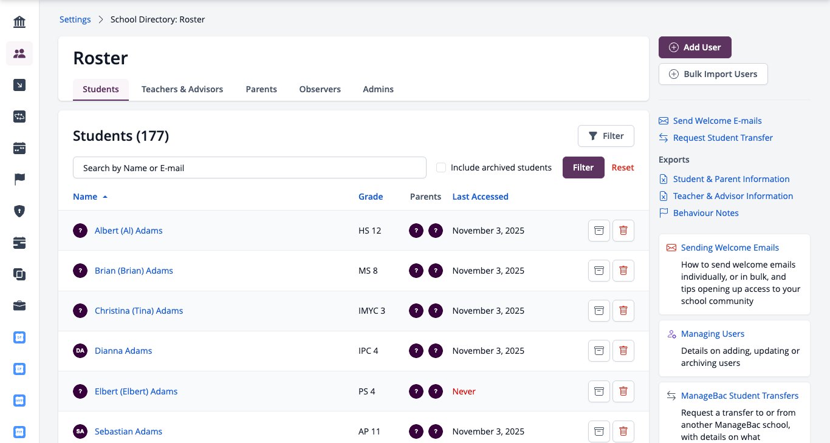Click first parent avatar for Christina (Tina) Adams
The height and width of the screenshot is (443, 830).
click(416, 311)
